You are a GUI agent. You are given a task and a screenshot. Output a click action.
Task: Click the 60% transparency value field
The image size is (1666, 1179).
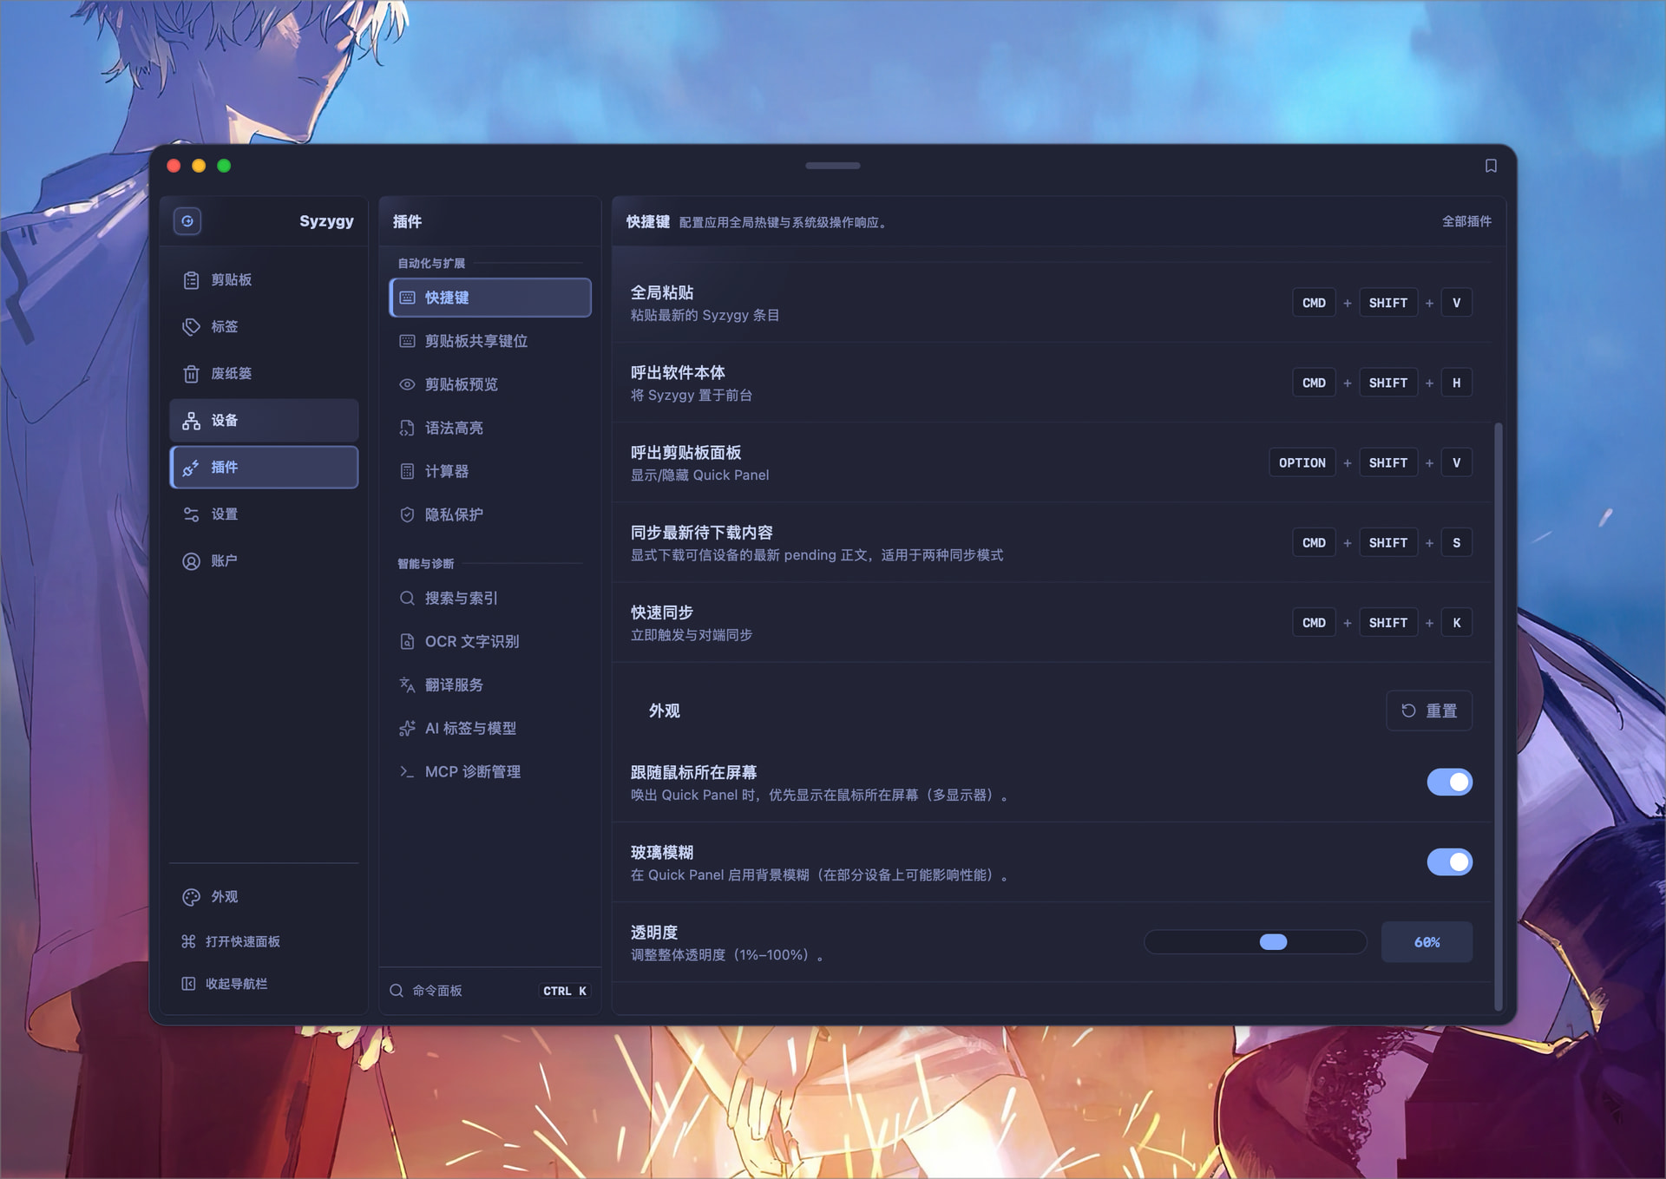(x=1427, y=942)
